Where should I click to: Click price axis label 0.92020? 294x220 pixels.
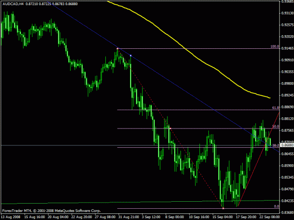287,37
